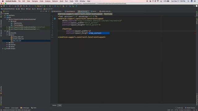Open the app run configuration dropdown
The image size is (198, 111).
click(40, 6)
